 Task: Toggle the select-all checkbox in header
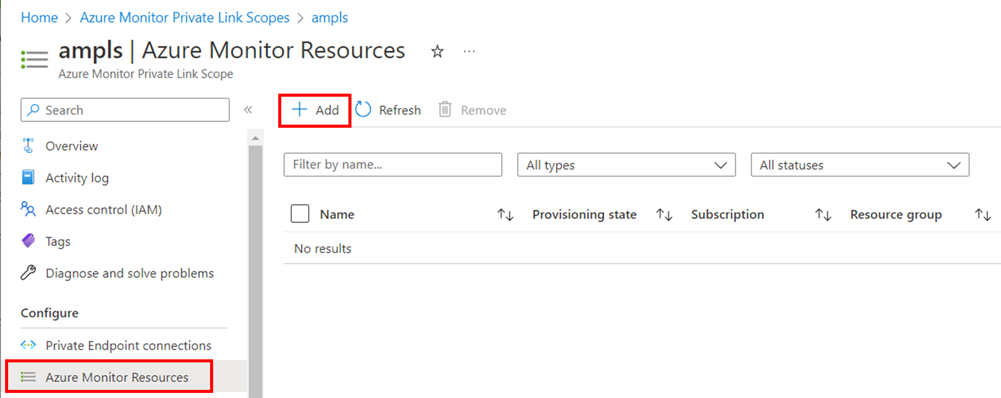click(300, 214)
